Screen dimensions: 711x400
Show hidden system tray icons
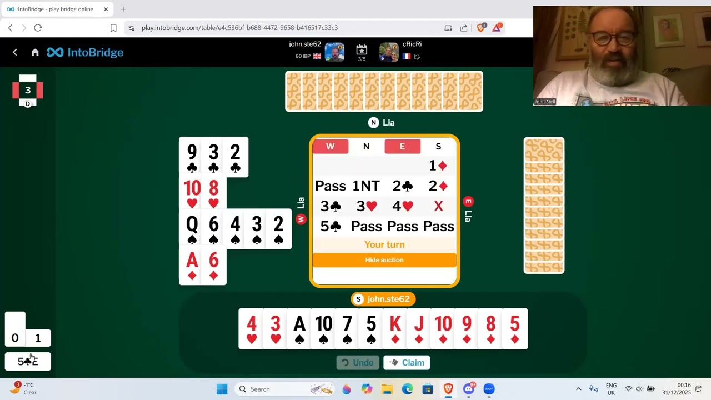coord(578,389)
